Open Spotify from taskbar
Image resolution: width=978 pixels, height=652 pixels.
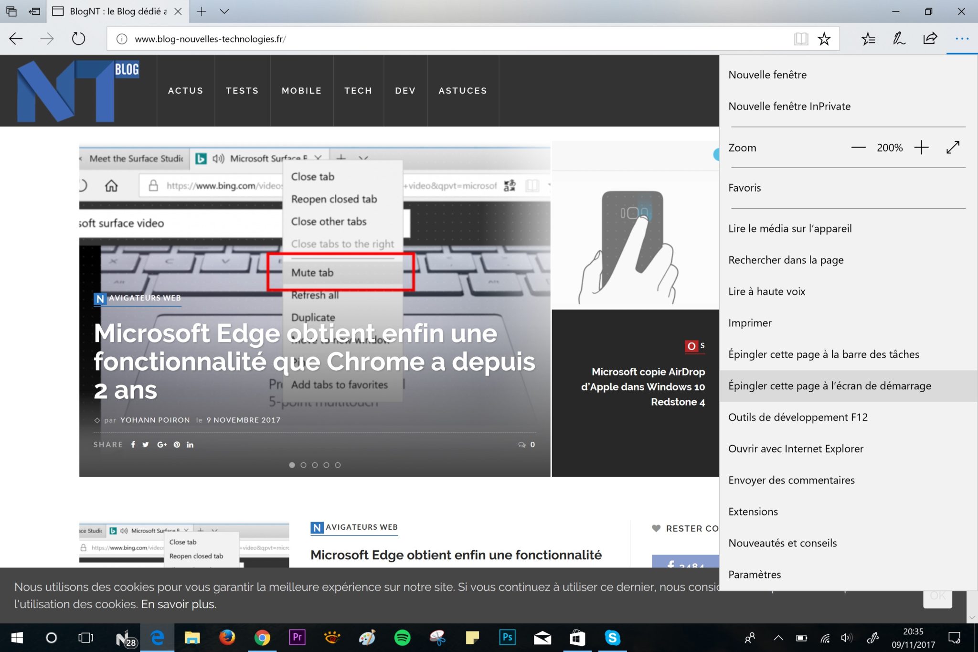click(402, 638)
